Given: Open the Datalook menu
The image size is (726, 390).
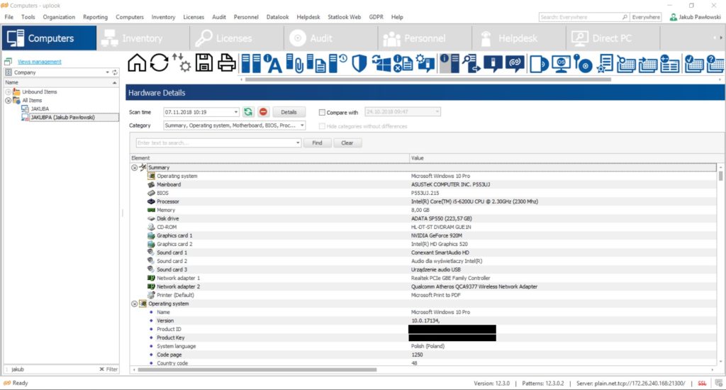Looking at the screenshot, I should [x=277, y=17].
